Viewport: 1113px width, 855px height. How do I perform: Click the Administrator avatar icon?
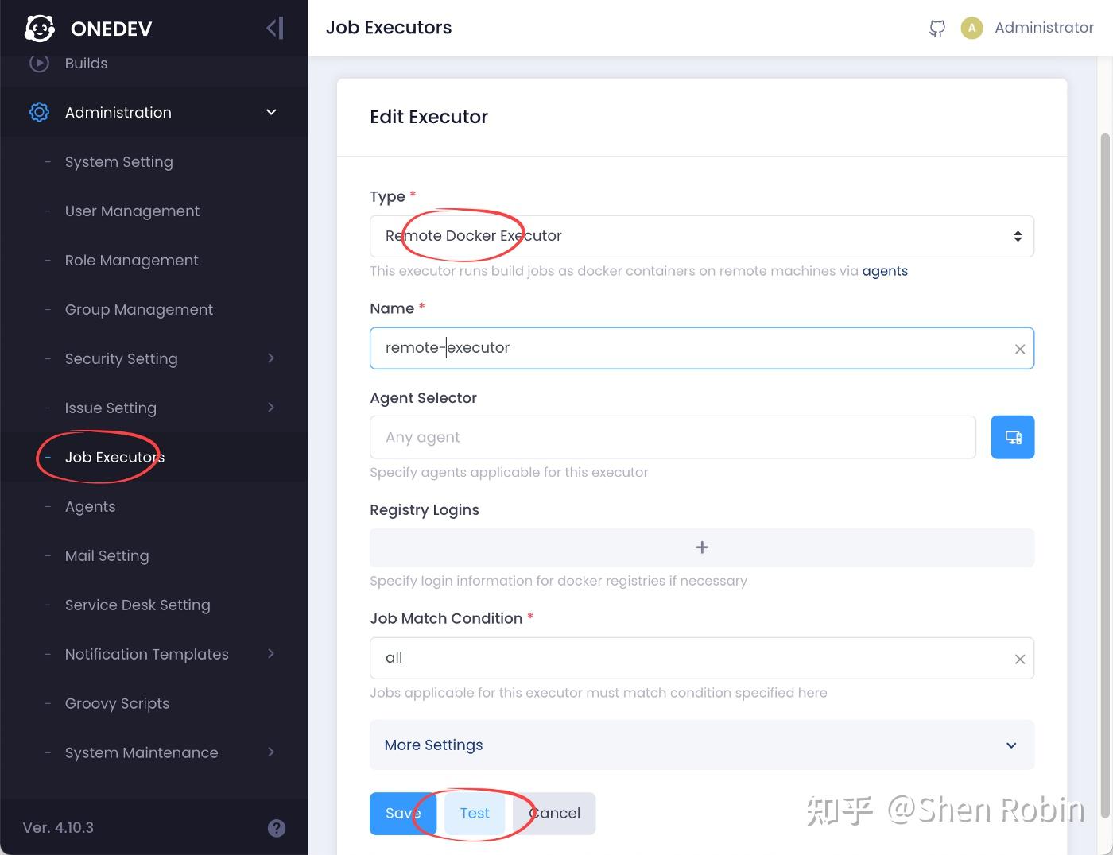pyautogui.click(x=971, y=28)
